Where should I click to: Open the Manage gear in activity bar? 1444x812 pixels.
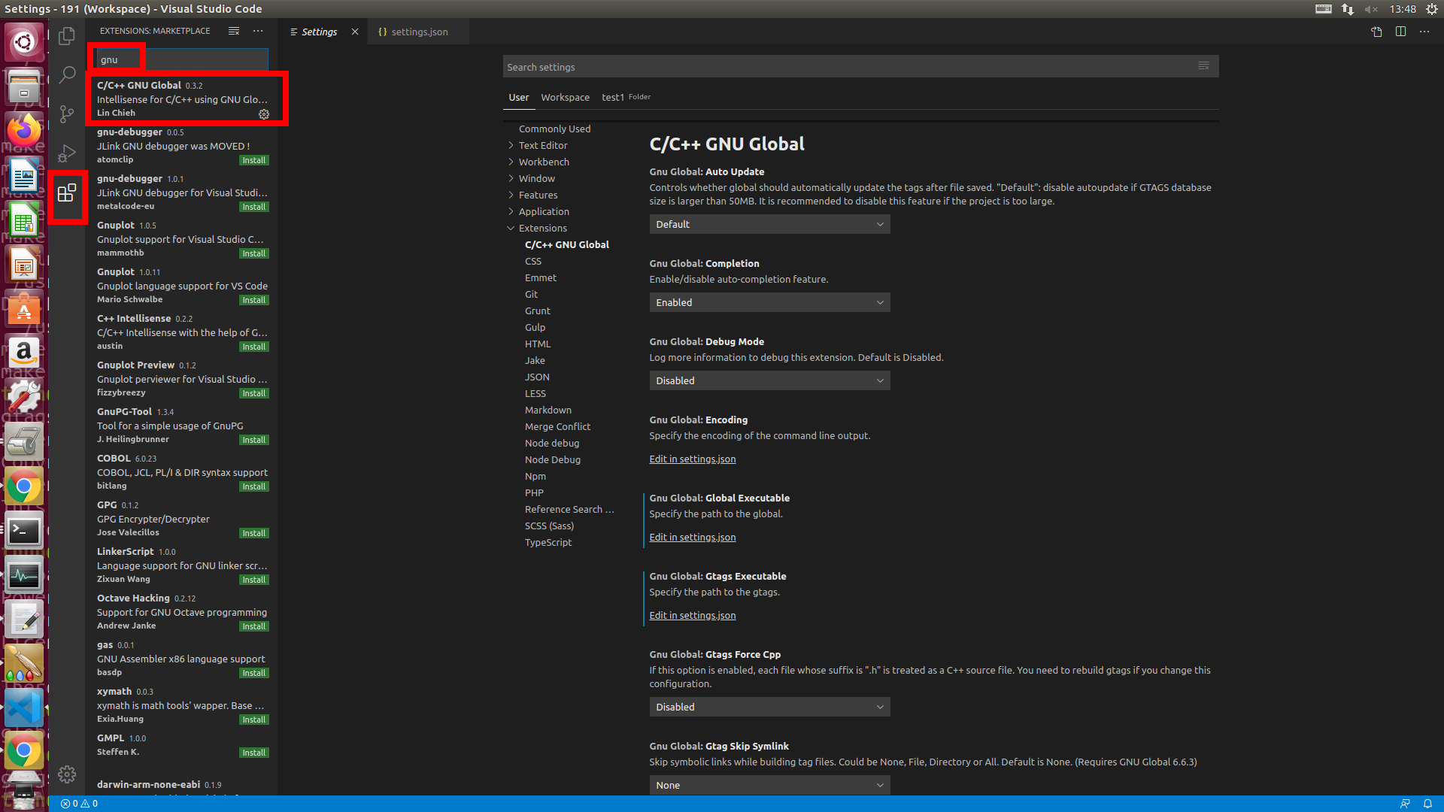click(67, 774)
